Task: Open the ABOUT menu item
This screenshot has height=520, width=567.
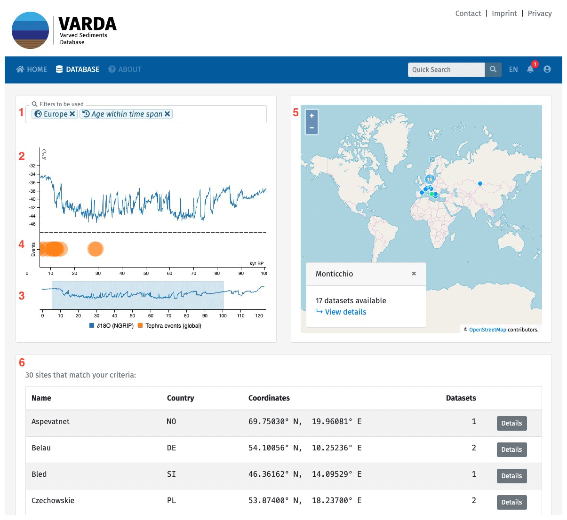Action: click(125, 70)
